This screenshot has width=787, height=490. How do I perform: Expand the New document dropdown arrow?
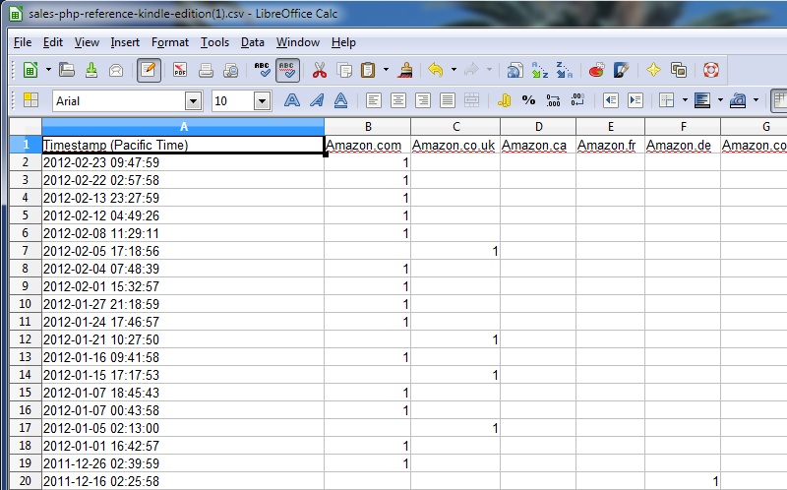click(x=48, y=70)
